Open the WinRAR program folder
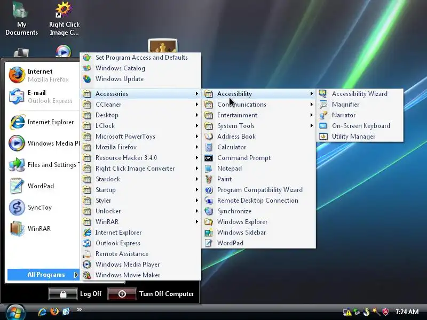The height and width of the screenshot is (320, 427). (140, 222)
